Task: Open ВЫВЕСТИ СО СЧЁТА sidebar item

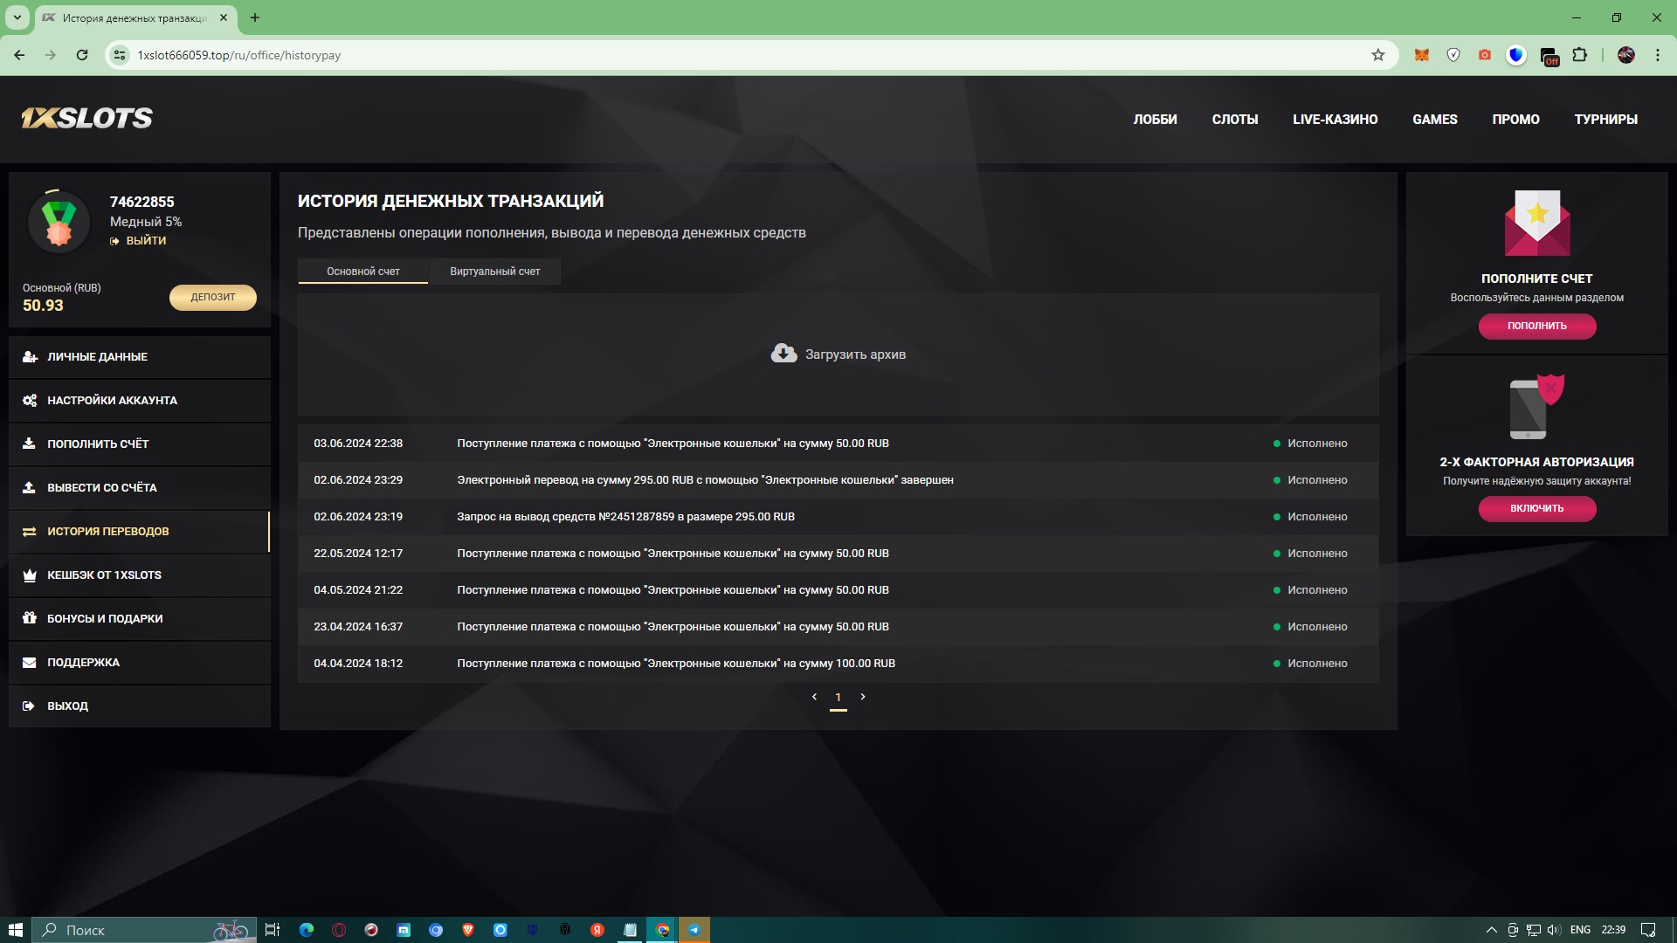Action: click(102, 488)
